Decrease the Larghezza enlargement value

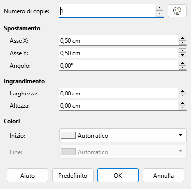click(182, 95)
